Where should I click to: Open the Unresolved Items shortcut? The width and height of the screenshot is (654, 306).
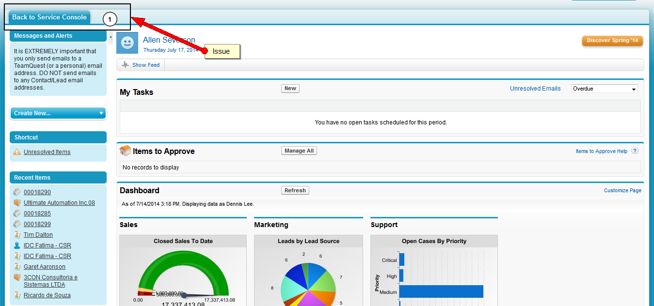(x=47, y=152)
